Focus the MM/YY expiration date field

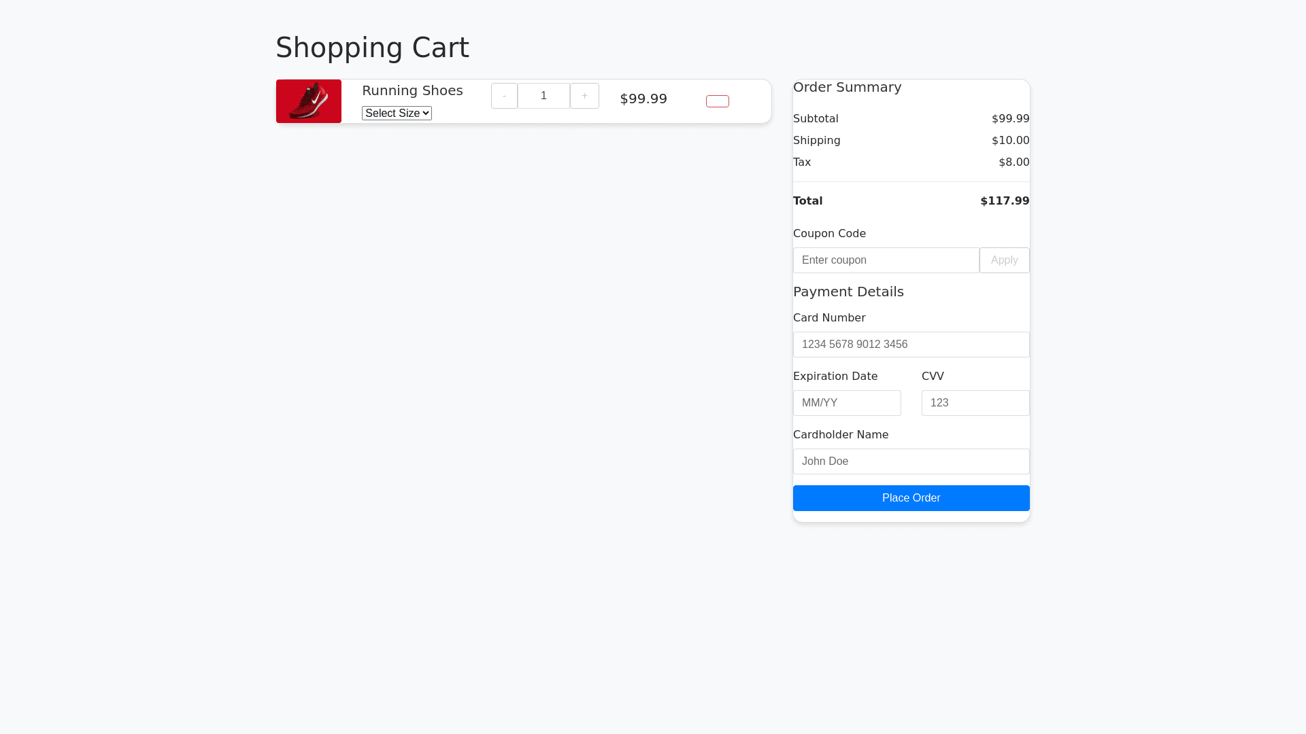(847, 403)
